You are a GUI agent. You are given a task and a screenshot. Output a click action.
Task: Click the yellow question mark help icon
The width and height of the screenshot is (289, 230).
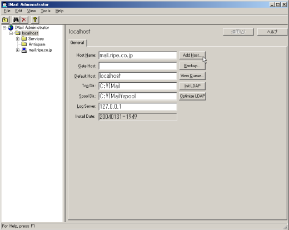click(35, 19)
